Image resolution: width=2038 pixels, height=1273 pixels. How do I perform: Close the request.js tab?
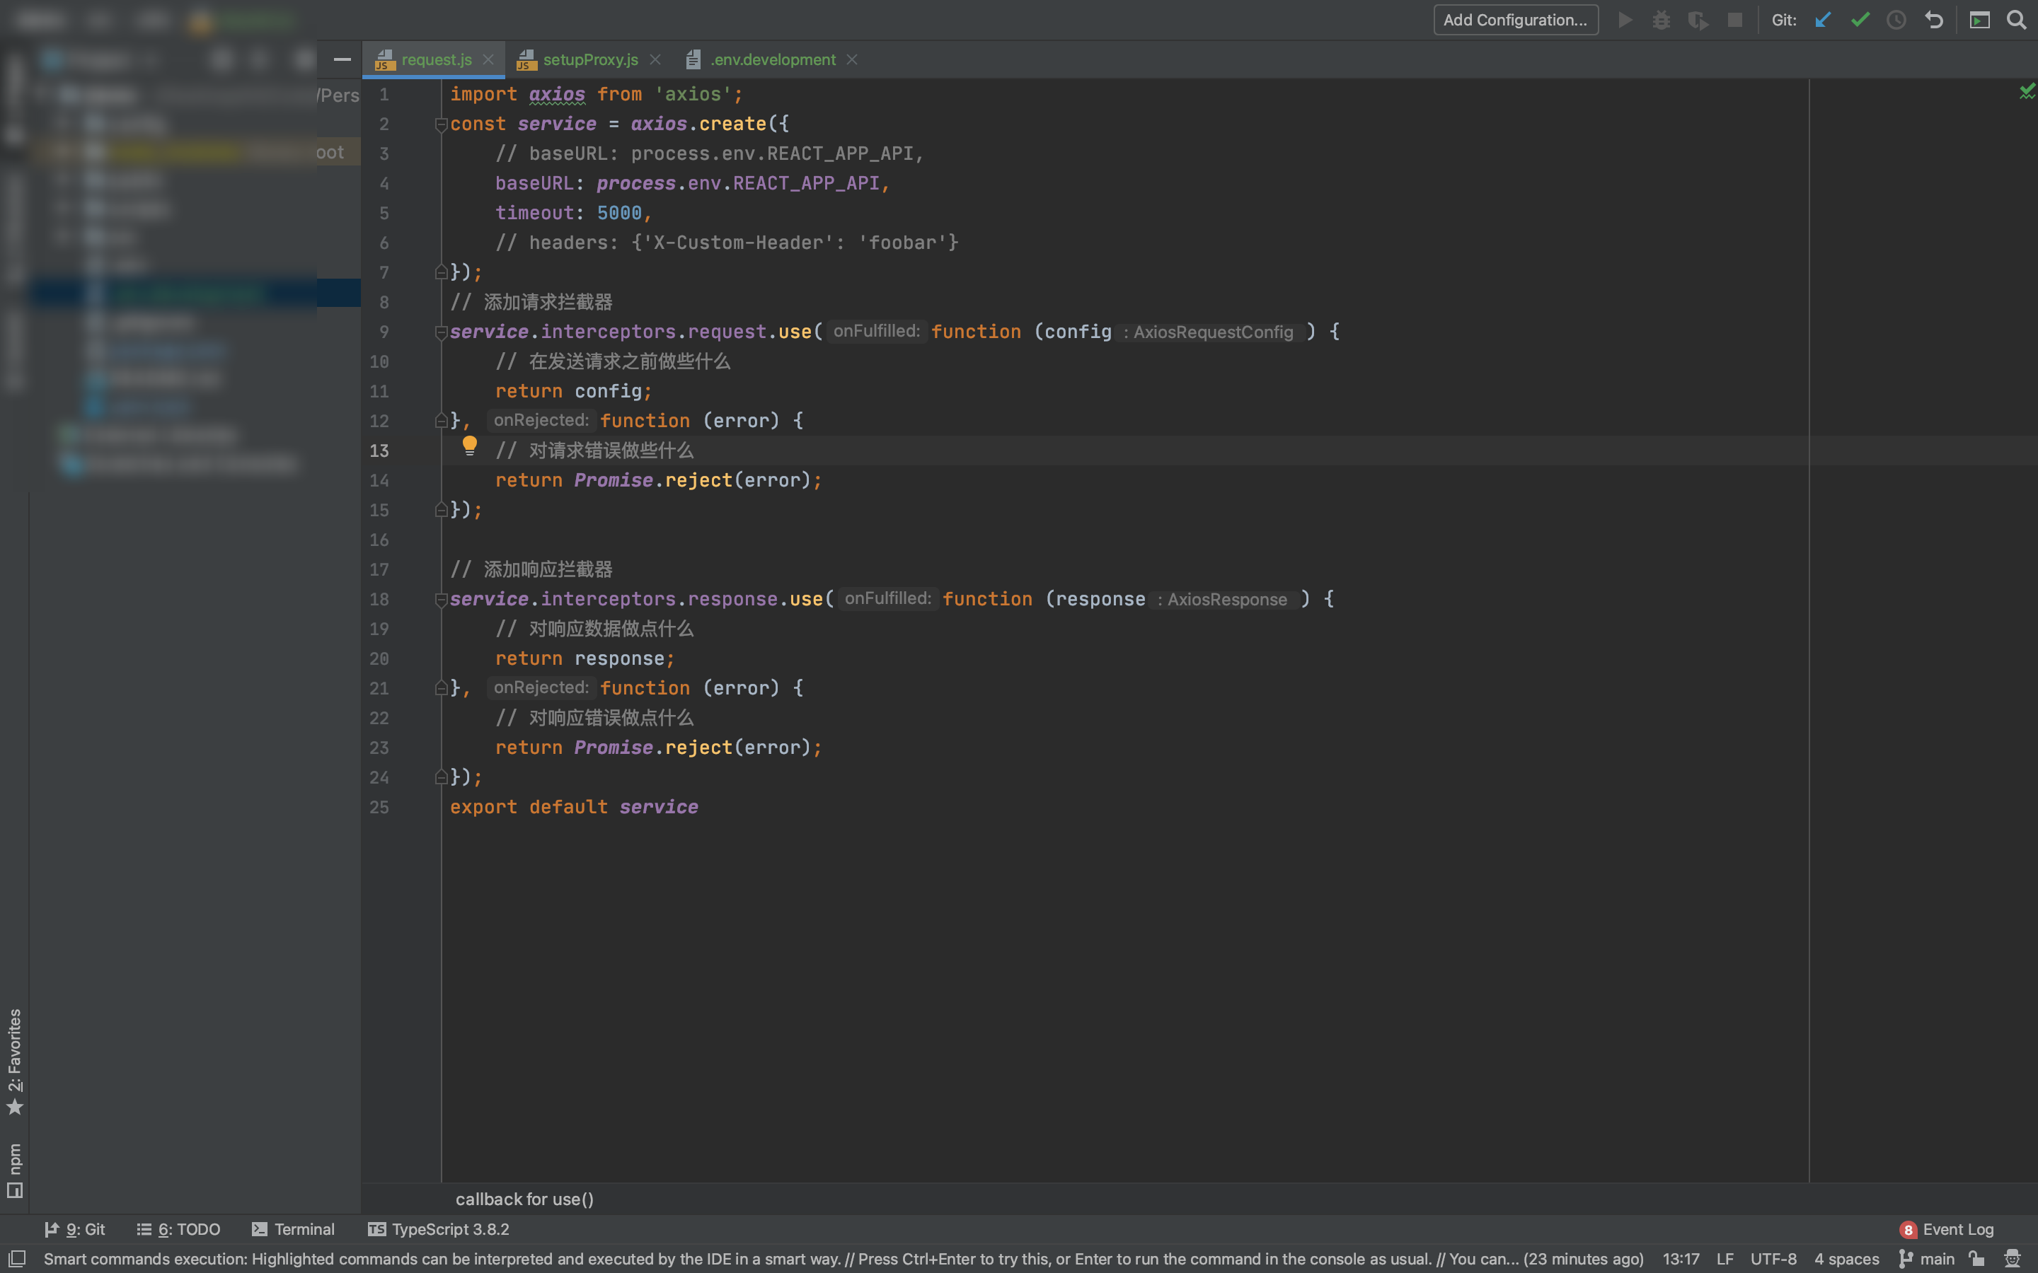[x=488, y=60]
